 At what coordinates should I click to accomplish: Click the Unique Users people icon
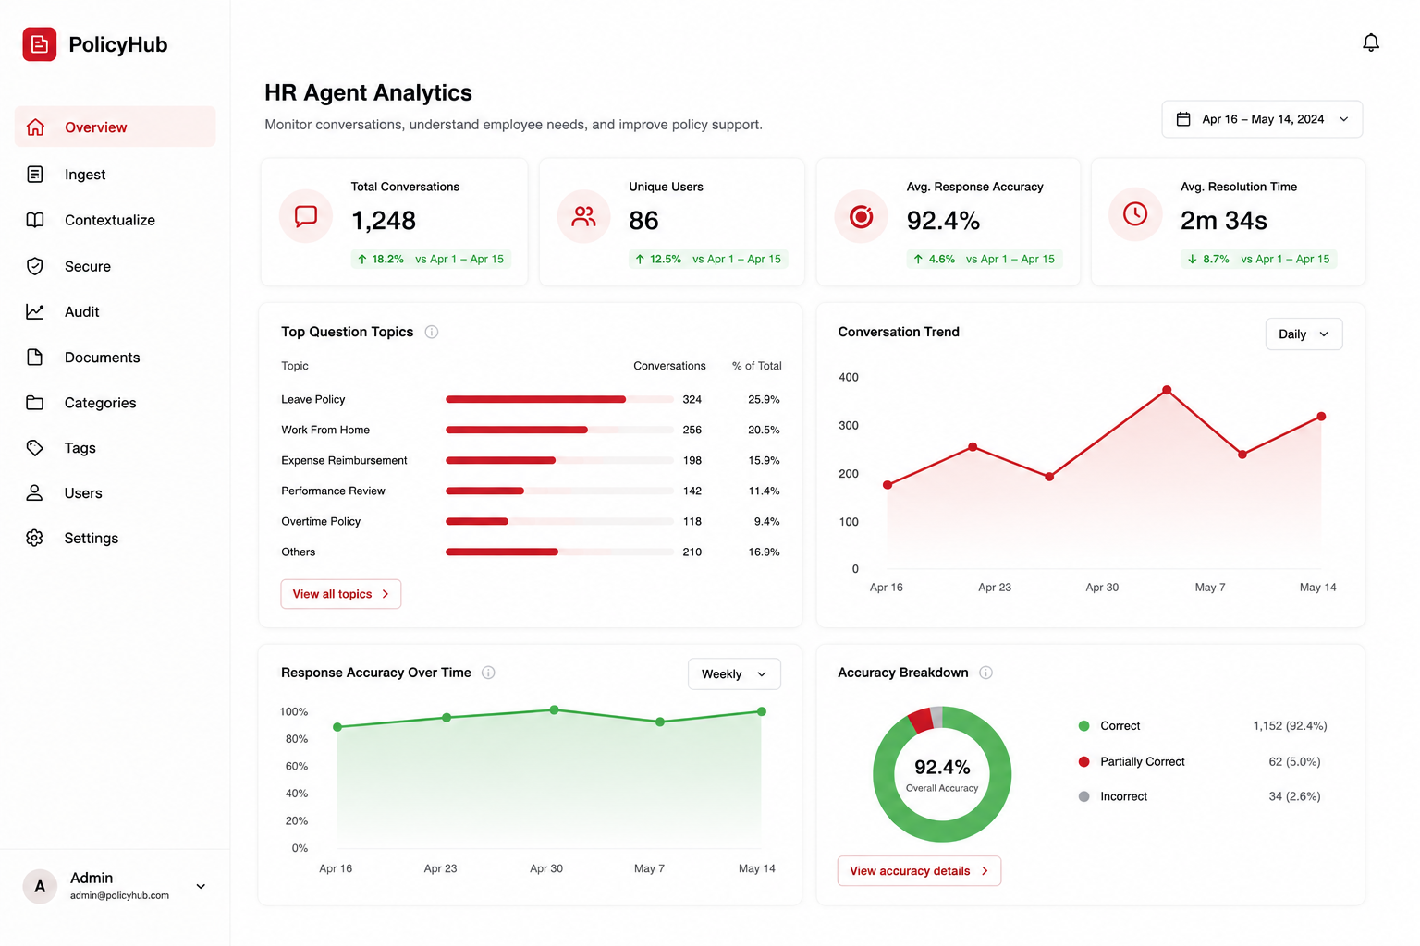pyautogui.click(x=583, y=216)
